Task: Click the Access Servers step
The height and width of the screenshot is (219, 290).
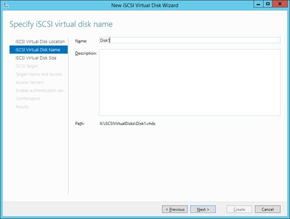Action: click(29, 82)
